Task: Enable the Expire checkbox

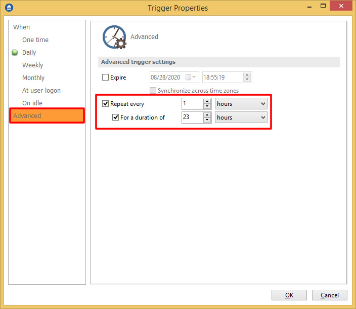Action: pyautogui.click(x=105, y=78)
